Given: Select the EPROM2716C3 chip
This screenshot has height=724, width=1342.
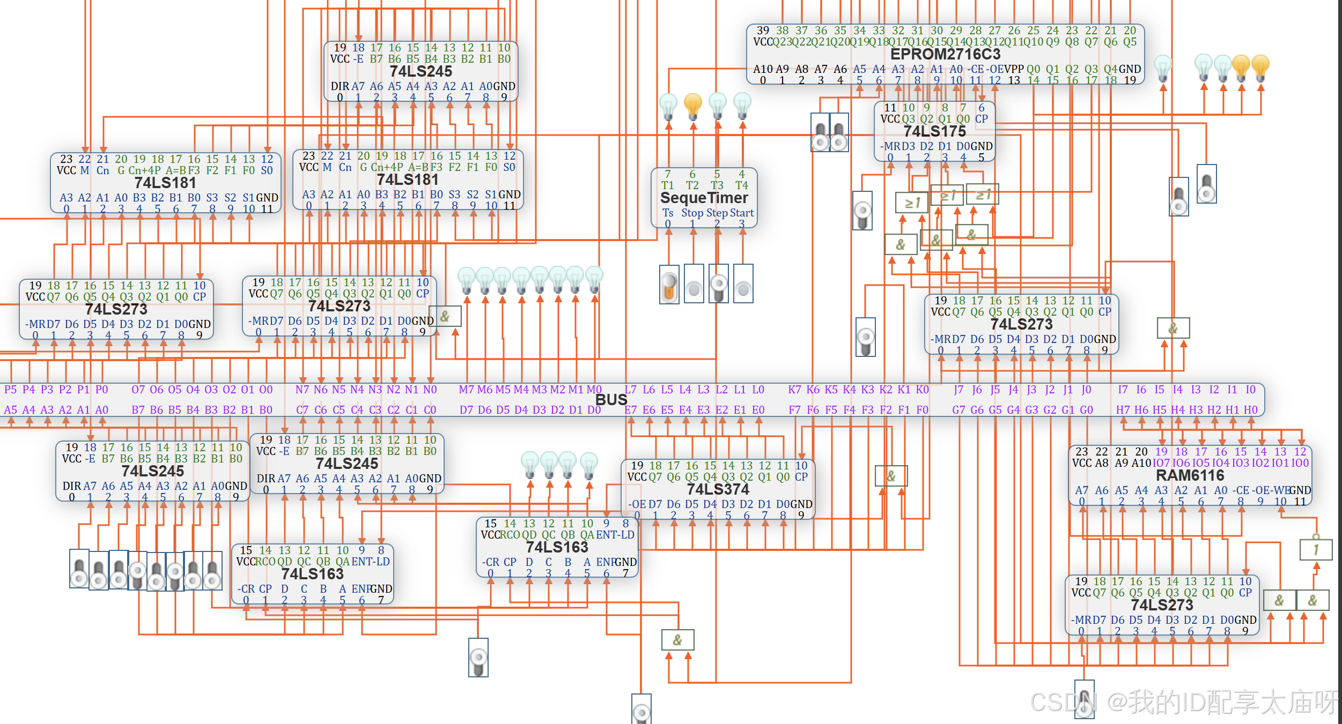Looking at the screenshot, I should pos(945,54).
